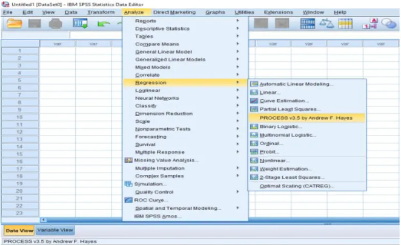Expand the Reports submenu
401x245 pixels.
[x=185, y=20]
